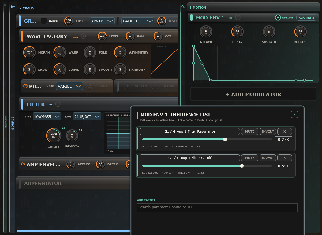Click the Mod Env 1 Sustain knob
Viewport: 322px width, 235px height.
click(x=269, y=32)
